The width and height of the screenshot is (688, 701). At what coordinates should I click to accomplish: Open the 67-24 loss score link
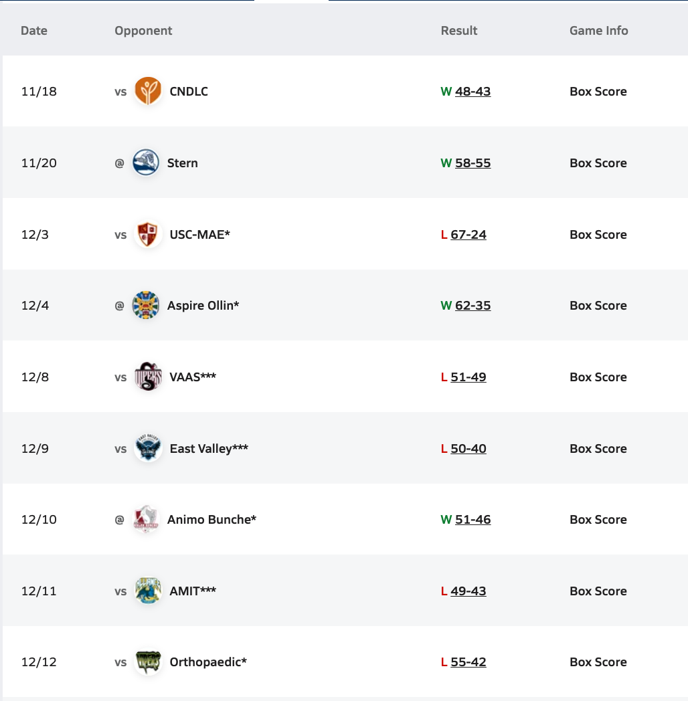[468, 235]
